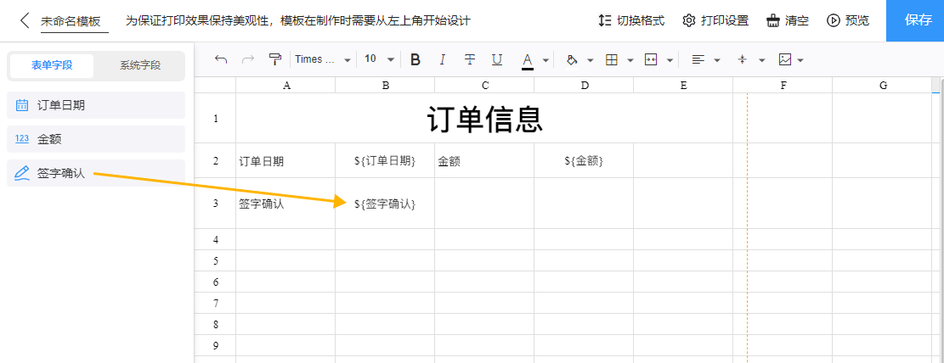Click the 123 number icon beside 金额
Screen dimensions: 944x363
tap(22, 139)
